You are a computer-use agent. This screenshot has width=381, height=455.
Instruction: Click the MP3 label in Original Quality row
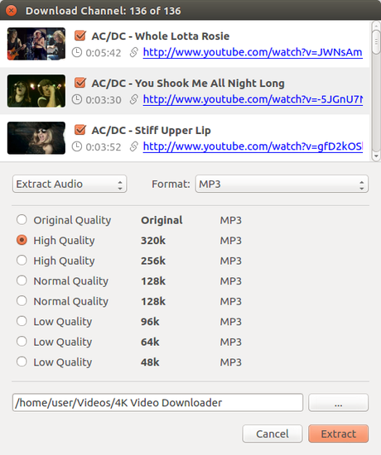coord(231,220)
